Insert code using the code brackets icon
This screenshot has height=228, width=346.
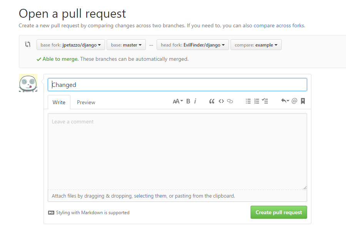point(221,101)
